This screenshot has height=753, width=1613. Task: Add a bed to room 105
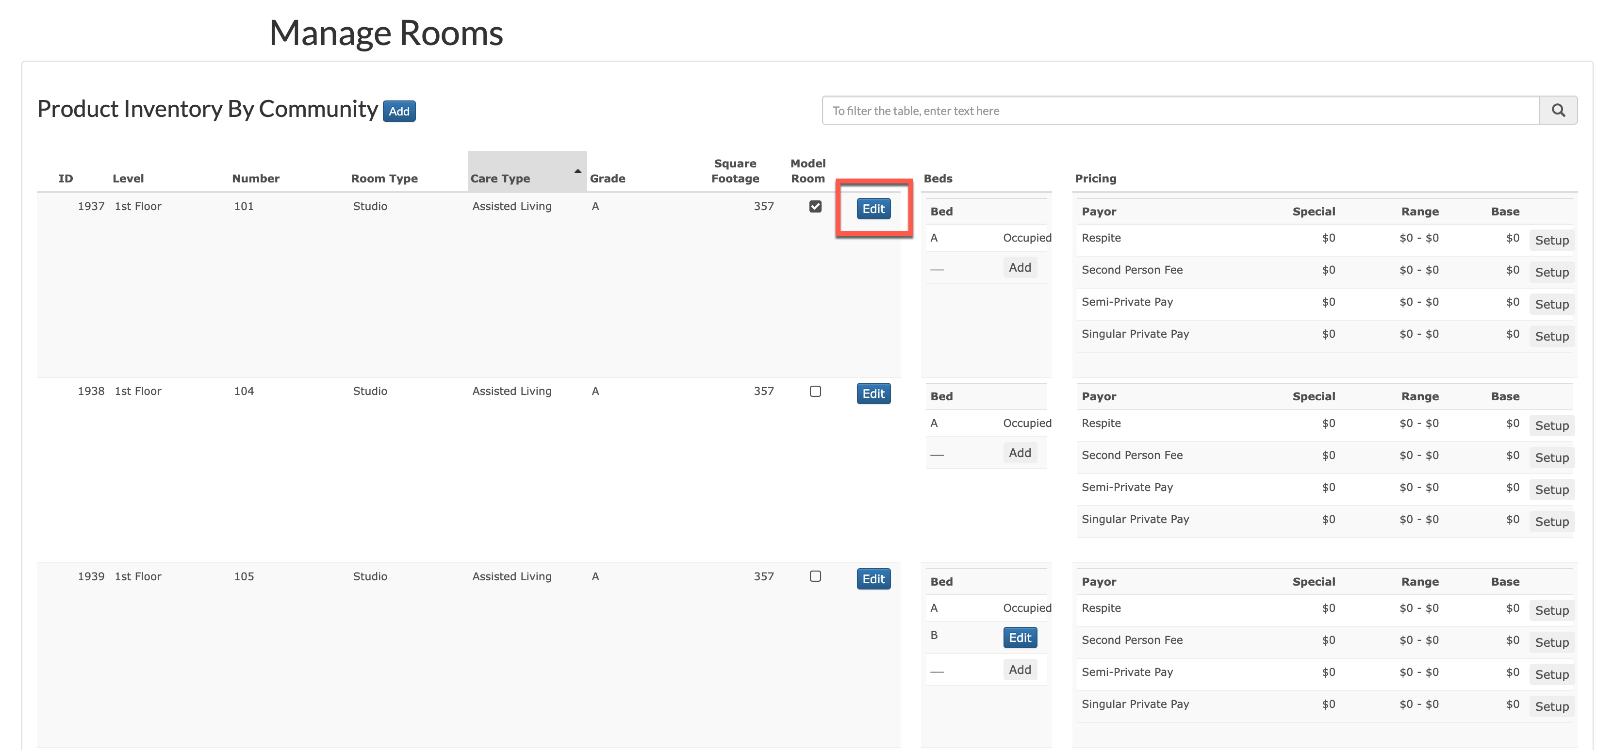(1020, 670)
